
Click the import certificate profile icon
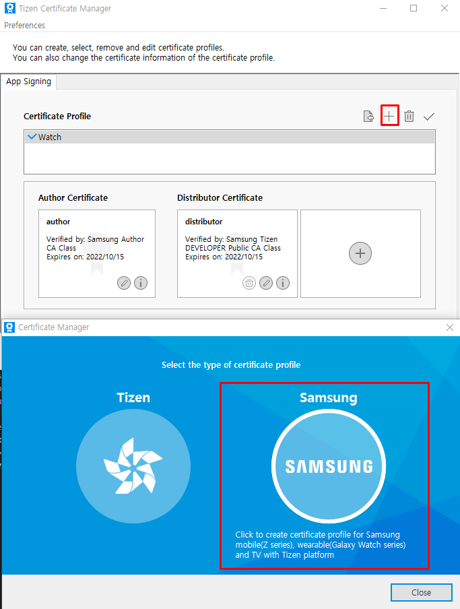[x=368, y=116]
